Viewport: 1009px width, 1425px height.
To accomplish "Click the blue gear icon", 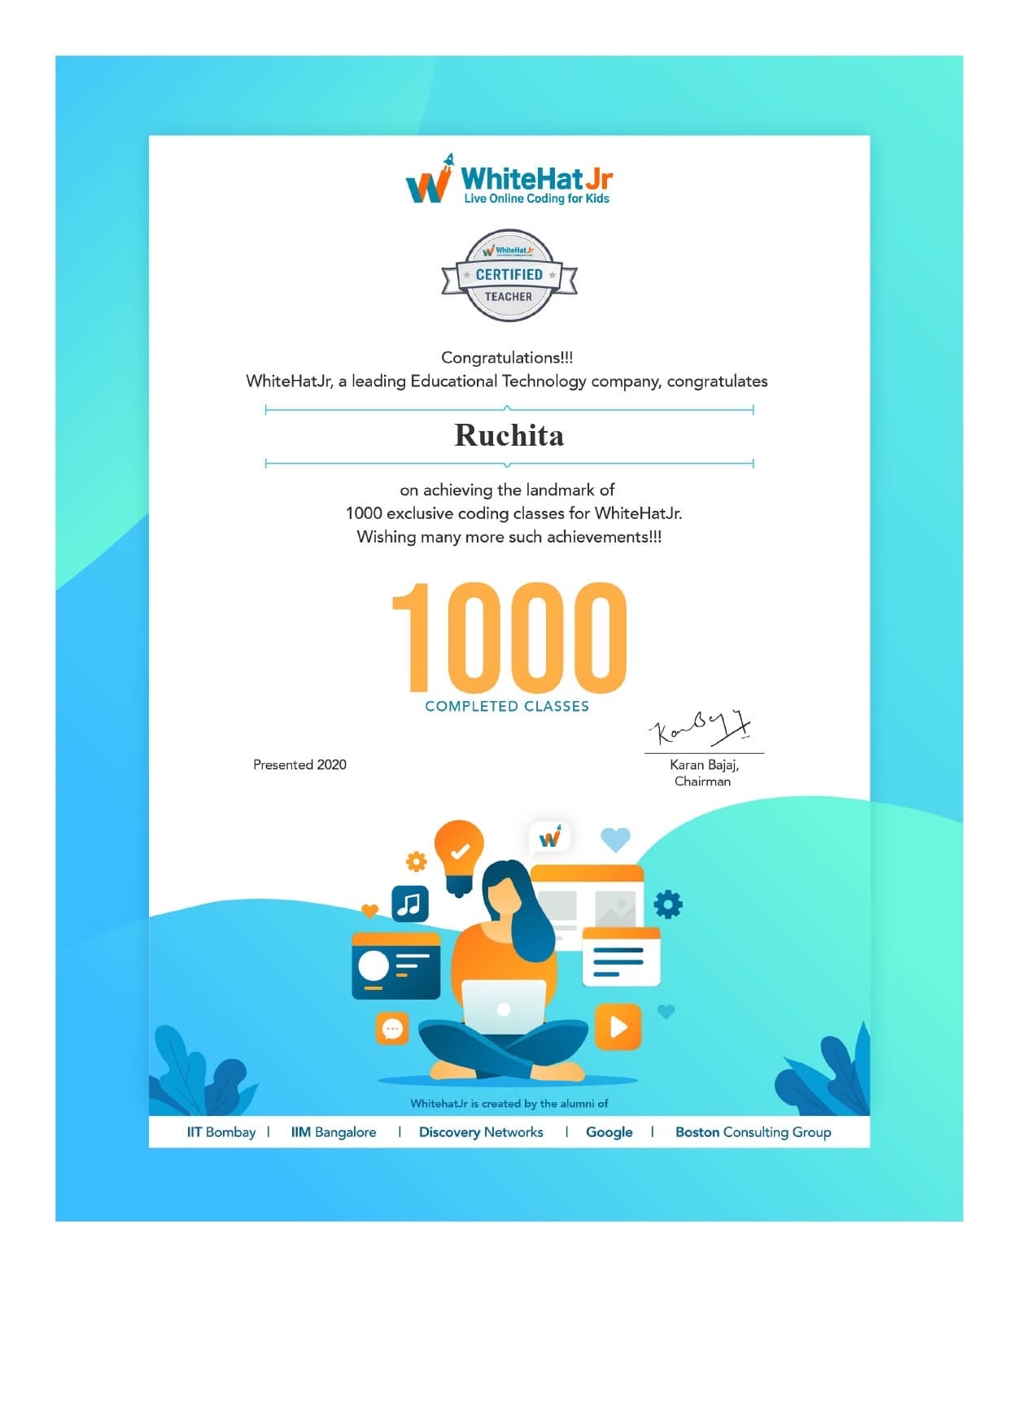I will (x=668, y=904).
